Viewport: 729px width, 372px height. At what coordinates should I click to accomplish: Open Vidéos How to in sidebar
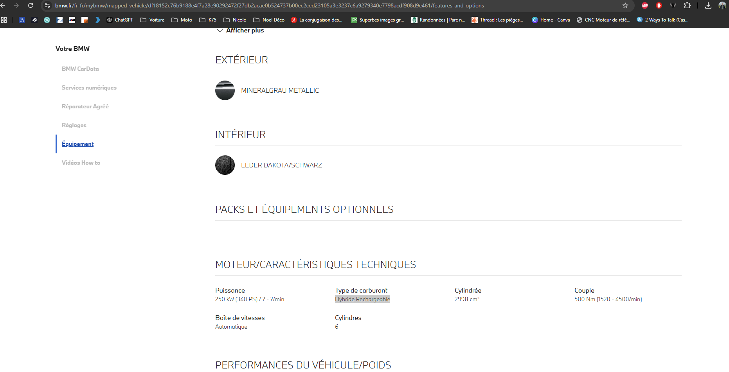(x=81, y=163)
